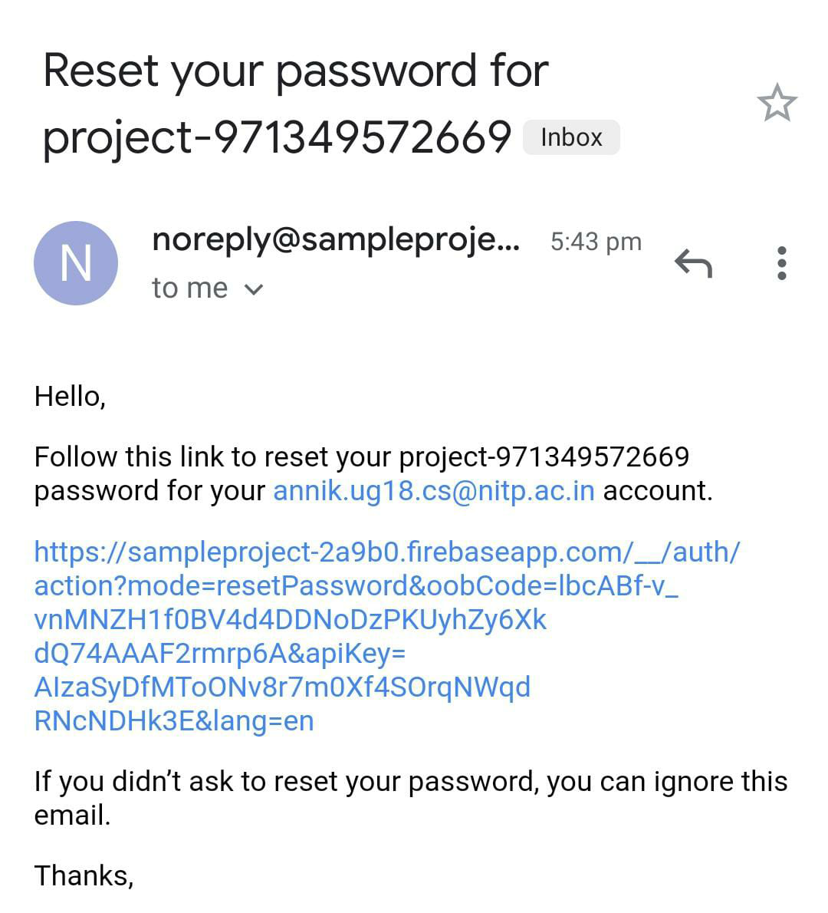
Task: Click project-971349572669 in the subject line
Action: click(277, 139)
